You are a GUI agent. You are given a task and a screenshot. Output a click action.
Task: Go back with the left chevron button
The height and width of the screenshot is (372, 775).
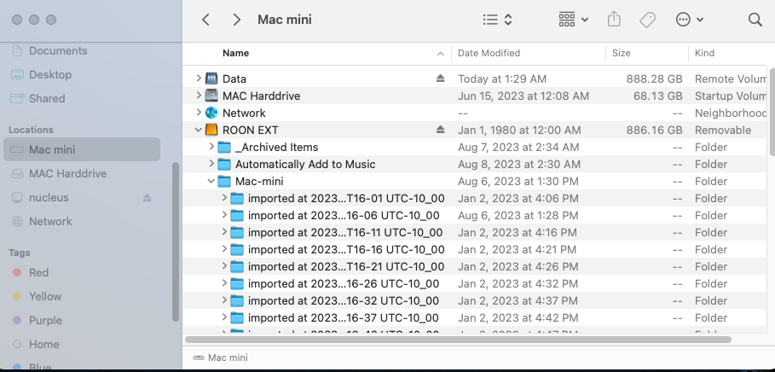tap(206, 20)
